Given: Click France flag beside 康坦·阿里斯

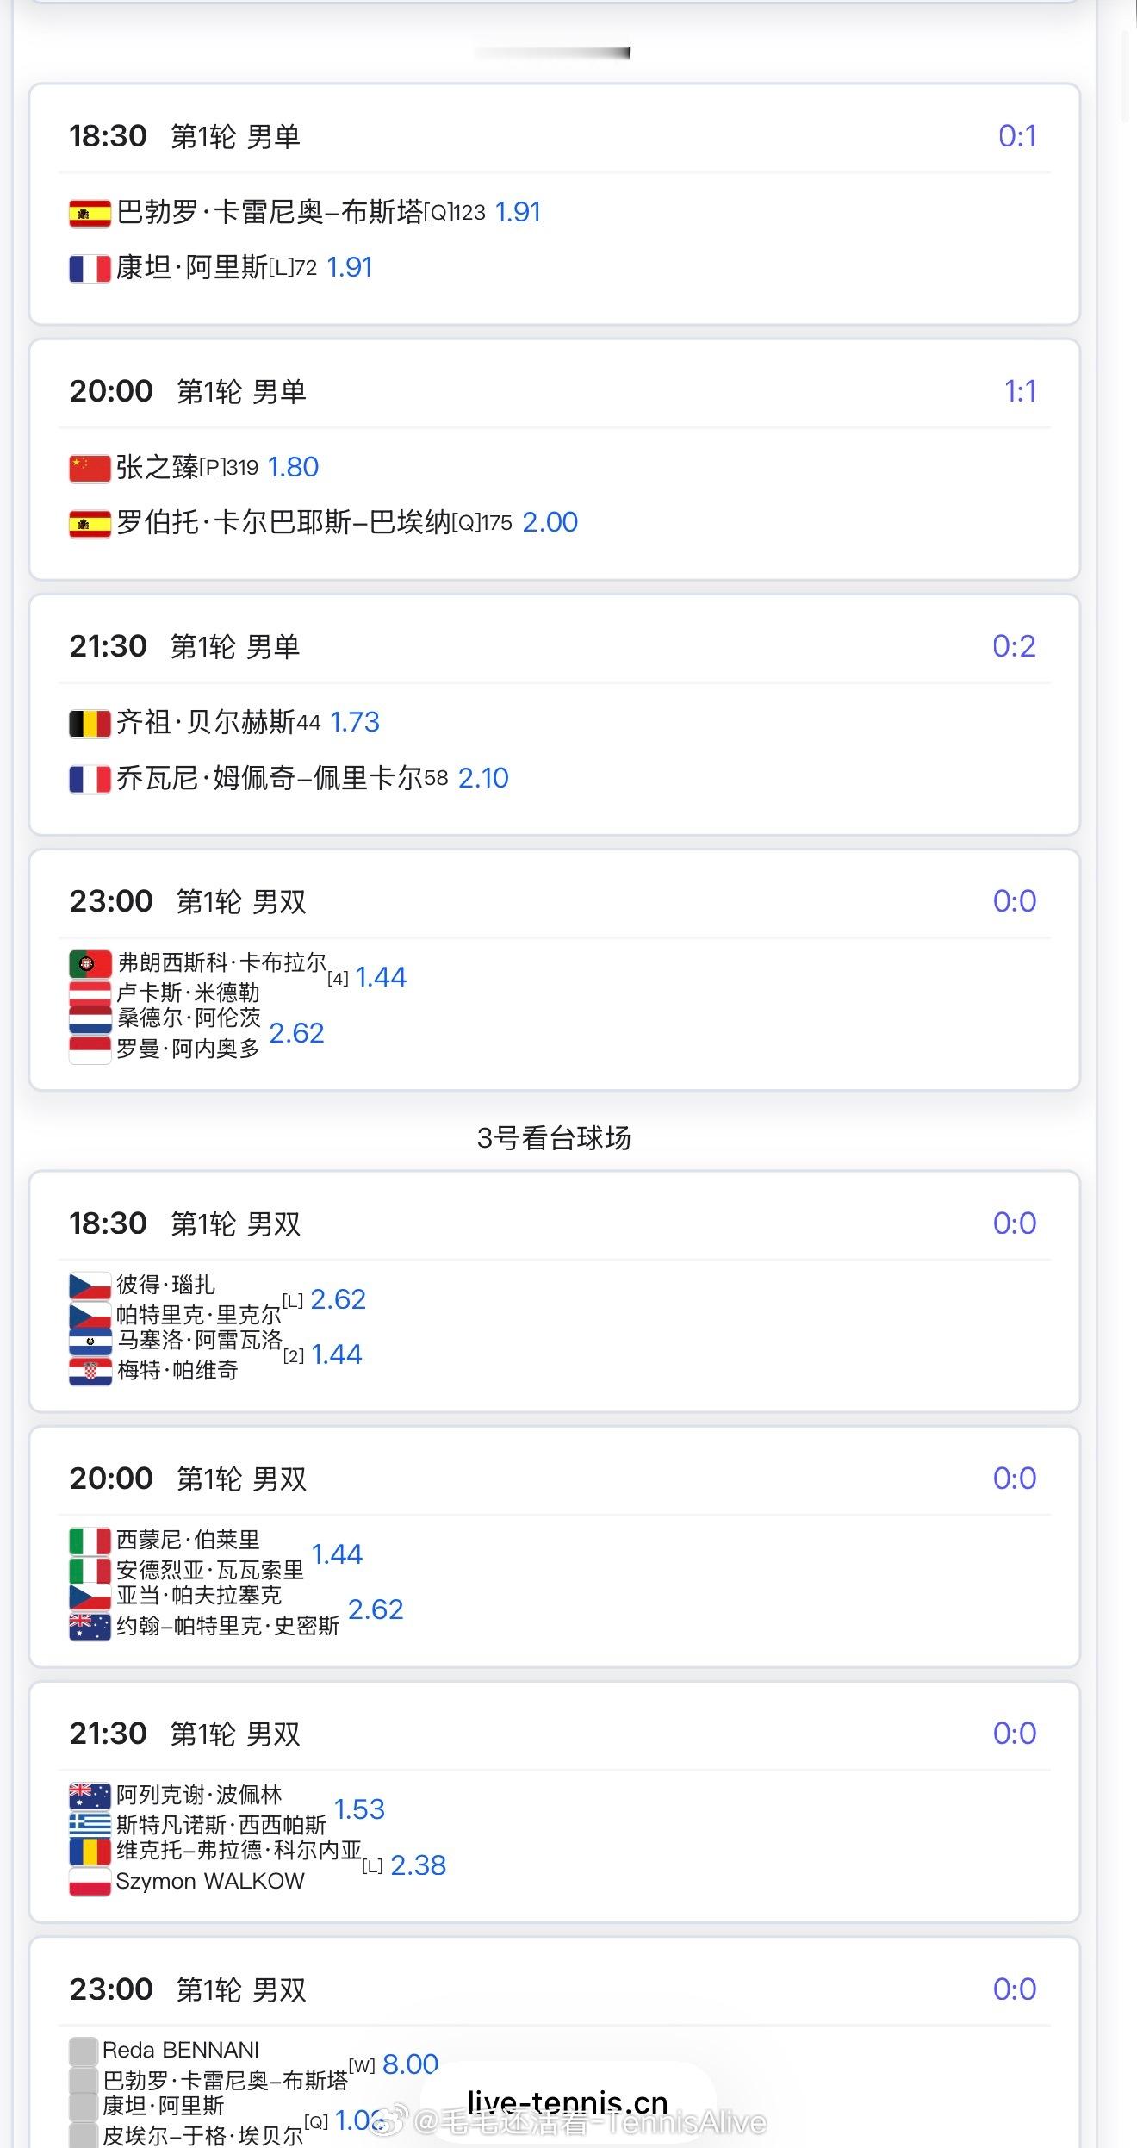Looking at the screenshot, I should point(90,269).
